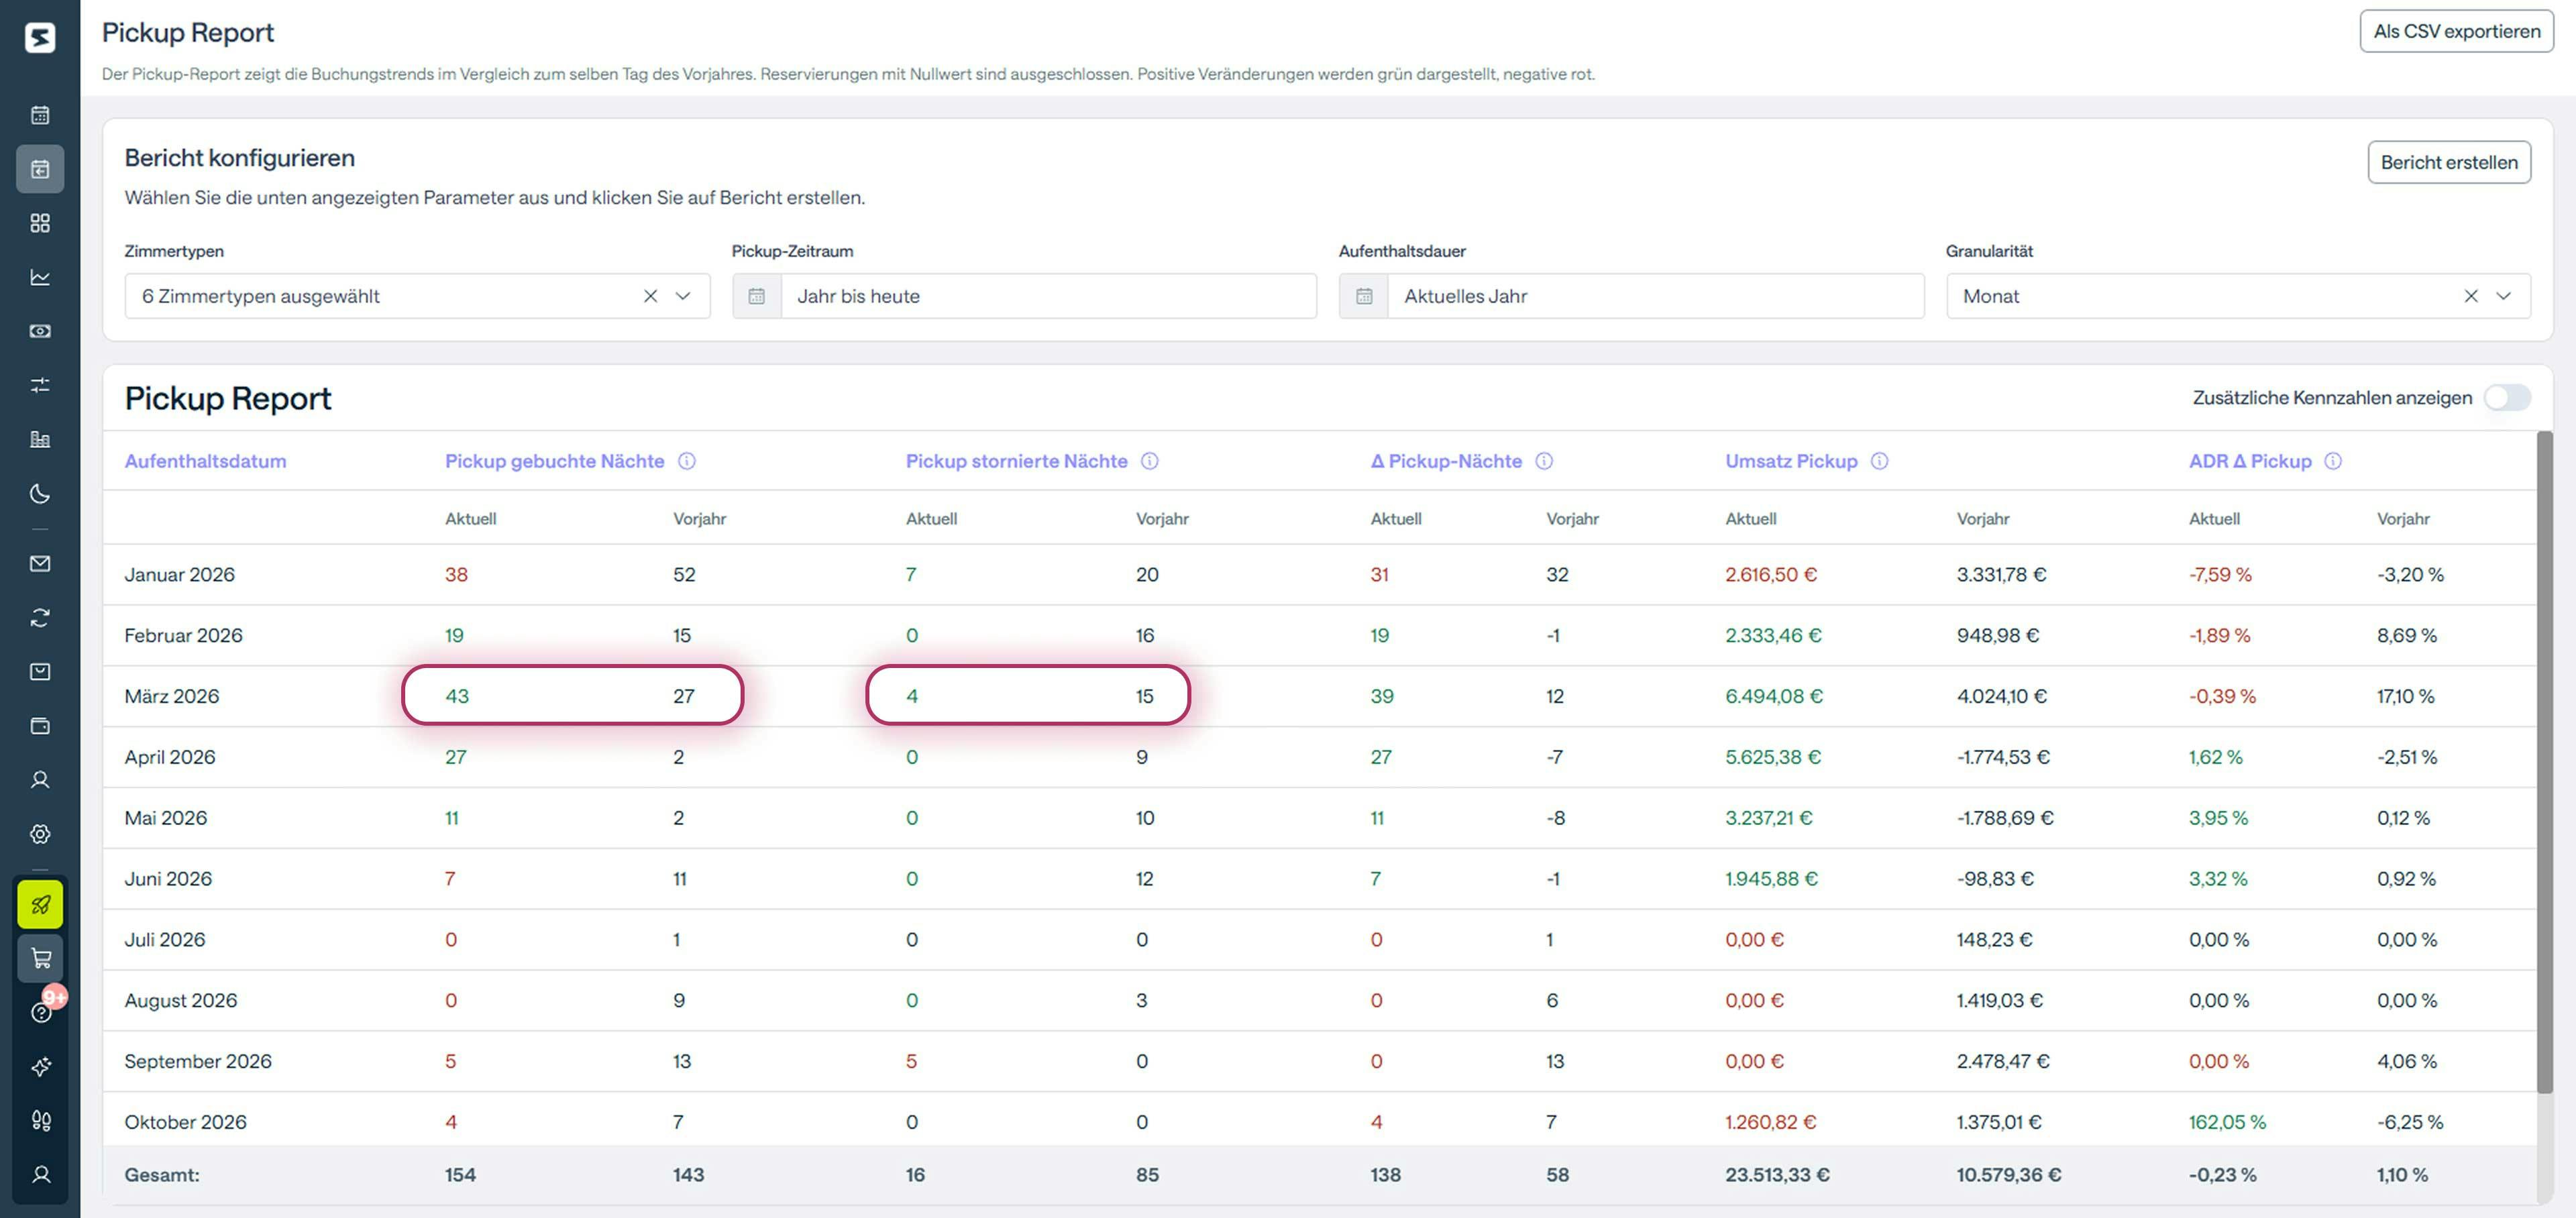Screen dimensions: 2576x1218
Task: Export the report as CSV
Action: coord(2455,31)
